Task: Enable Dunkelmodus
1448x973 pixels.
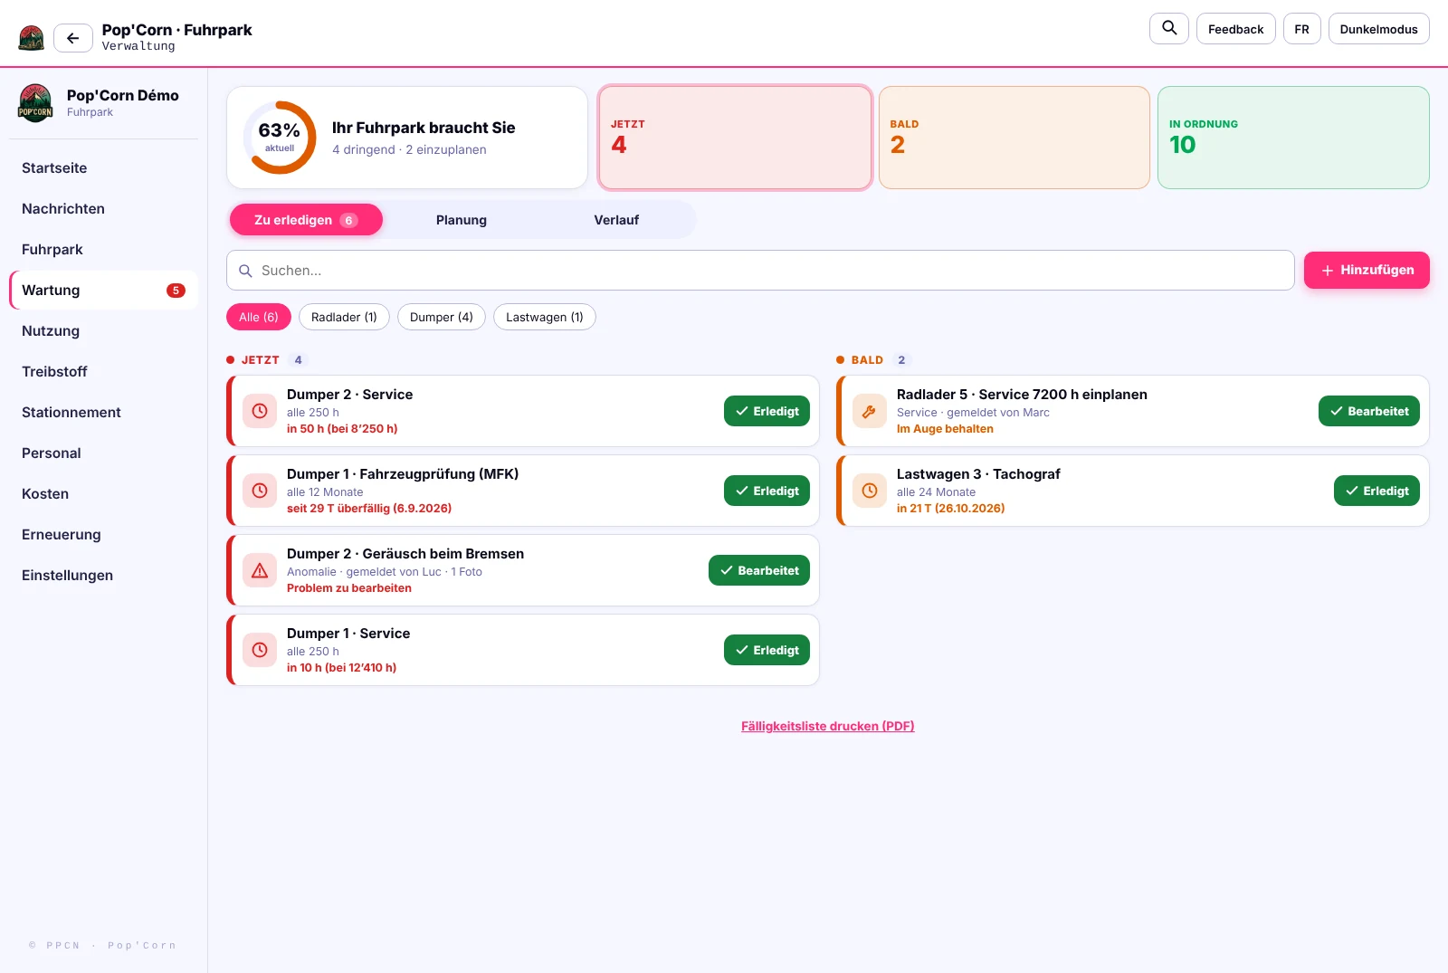Action: (1378, 29)
